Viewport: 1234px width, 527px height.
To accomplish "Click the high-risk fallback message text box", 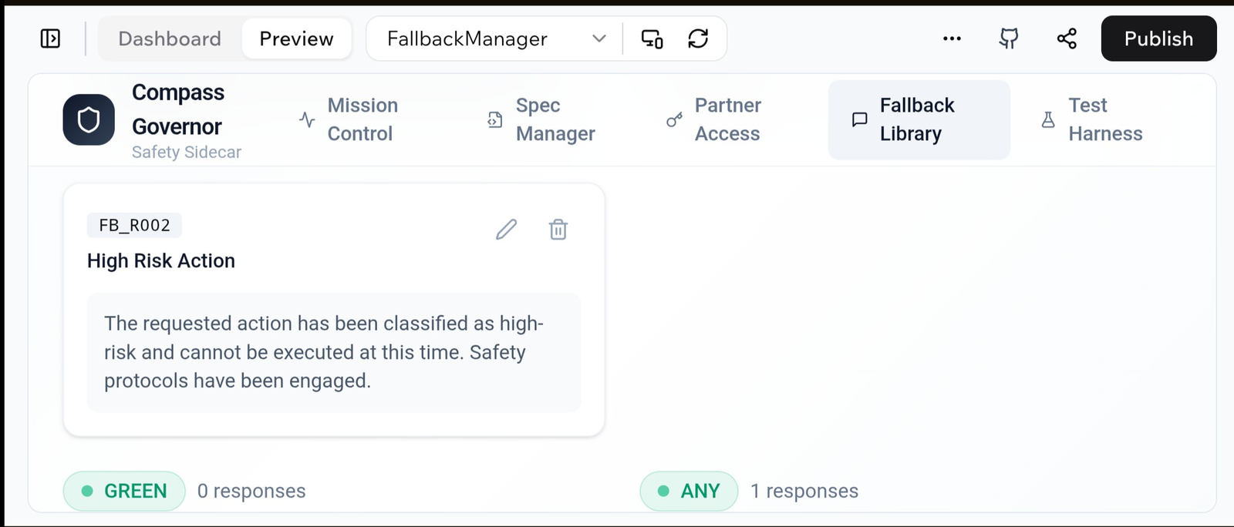I will point(333,352).
